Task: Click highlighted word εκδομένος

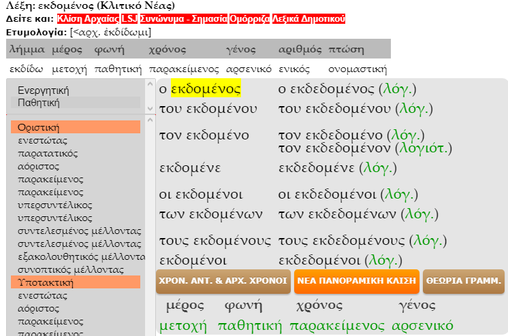Action: [x=206, y=88]
